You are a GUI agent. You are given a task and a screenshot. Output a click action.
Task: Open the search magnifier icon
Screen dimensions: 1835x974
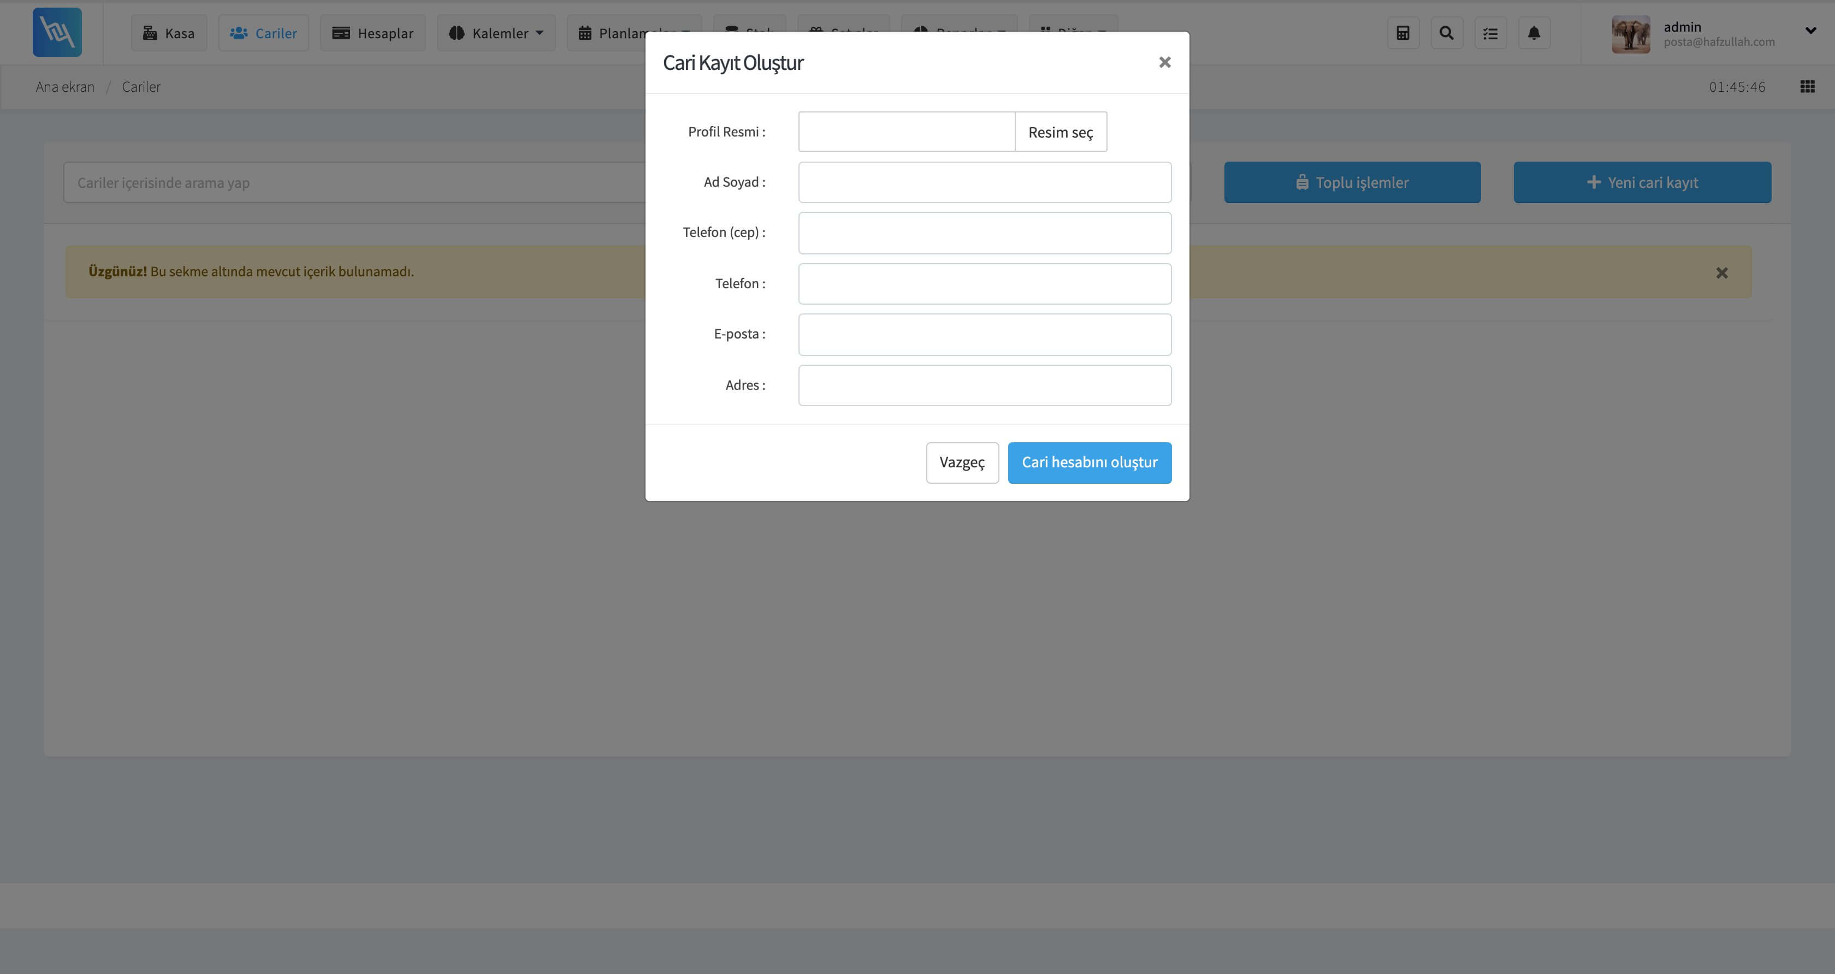pyautogui.click(x=1446, y=33)
